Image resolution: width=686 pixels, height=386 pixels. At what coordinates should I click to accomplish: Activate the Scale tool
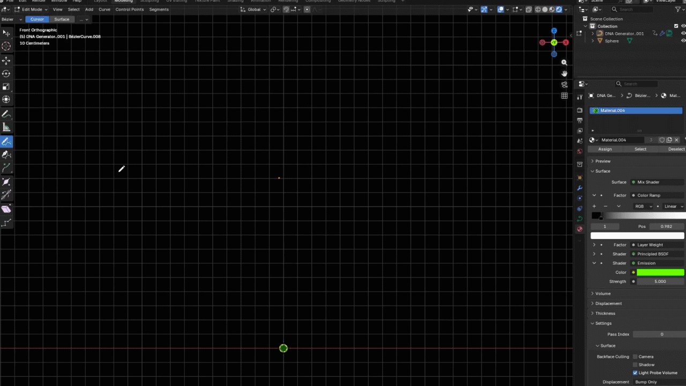(x=6, y=86)
